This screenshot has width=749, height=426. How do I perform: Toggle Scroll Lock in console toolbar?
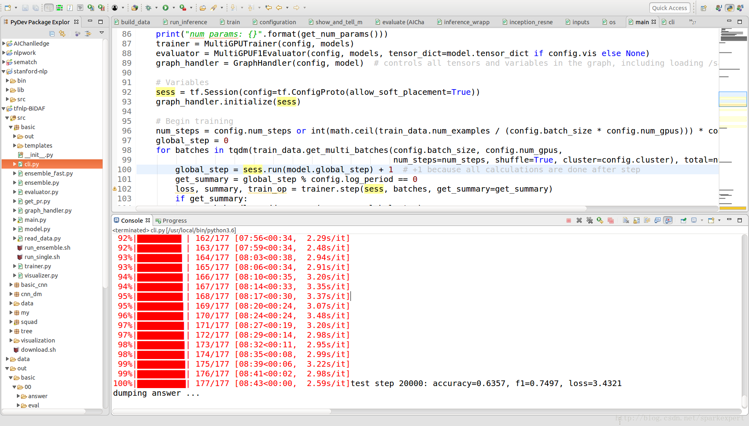point(636,220)
